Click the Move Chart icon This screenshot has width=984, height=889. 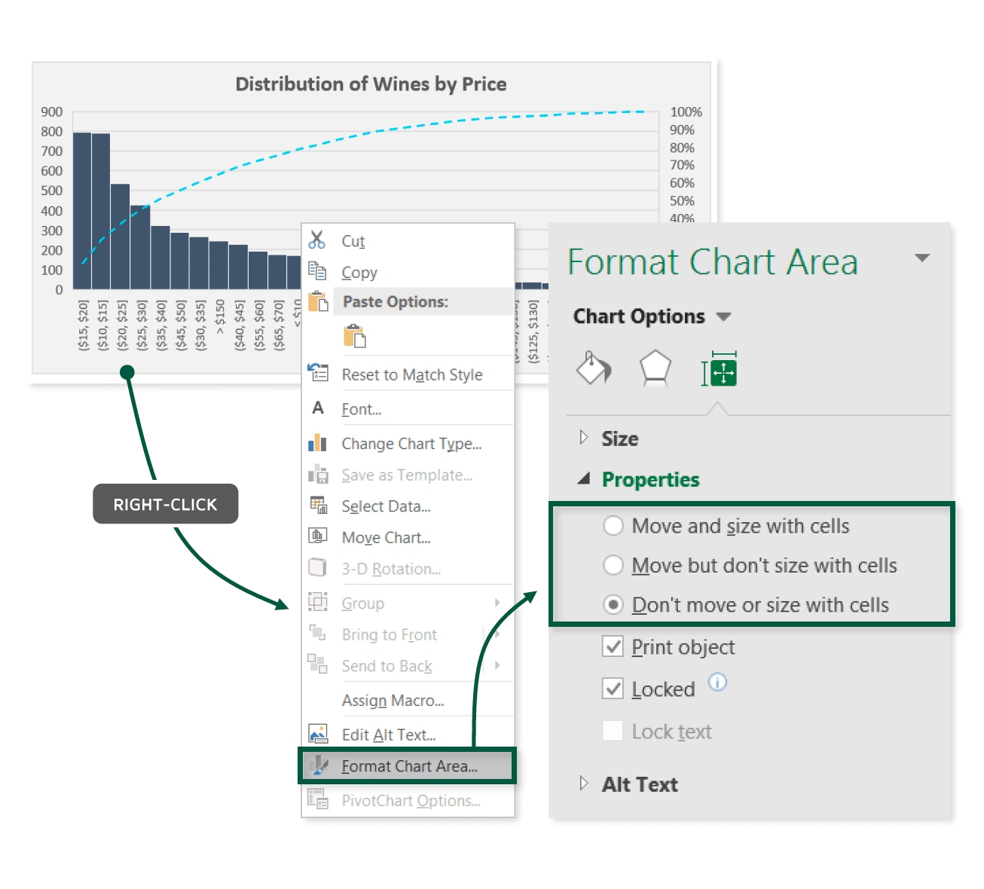click(318, 536)
